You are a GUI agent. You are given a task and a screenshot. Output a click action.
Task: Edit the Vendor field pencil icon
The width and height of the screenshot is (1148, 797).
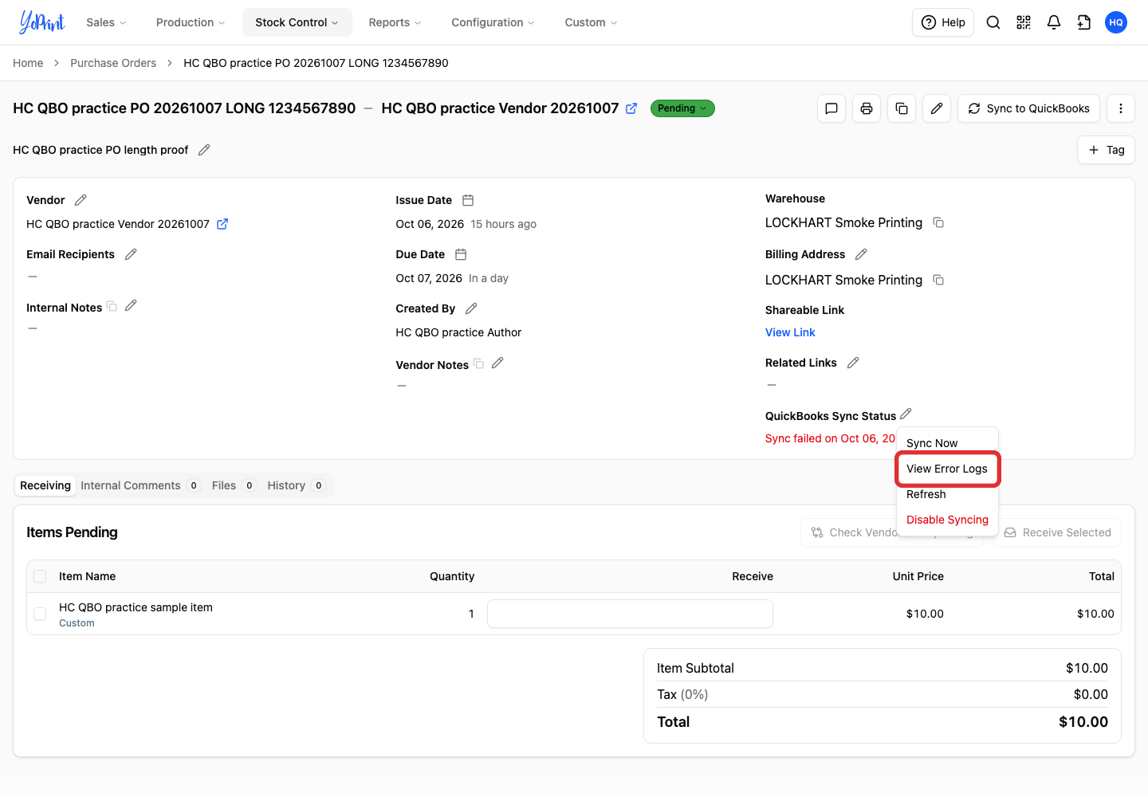[81, 200]
